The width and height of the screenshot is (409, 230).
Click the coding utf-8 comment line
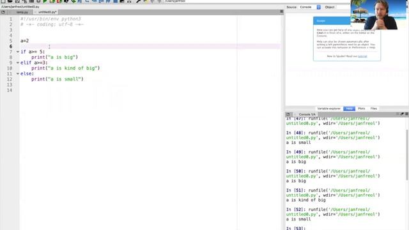pyautogui.click(x=52, y=24)
